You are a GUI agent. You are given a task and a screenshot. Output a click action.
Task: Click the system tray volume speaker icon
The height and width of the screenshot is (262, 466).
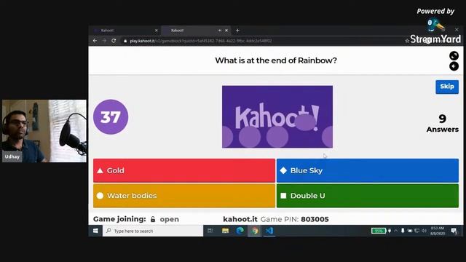coord(424,231)
